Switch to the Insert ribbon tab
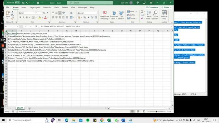 [x=24, y=8]
